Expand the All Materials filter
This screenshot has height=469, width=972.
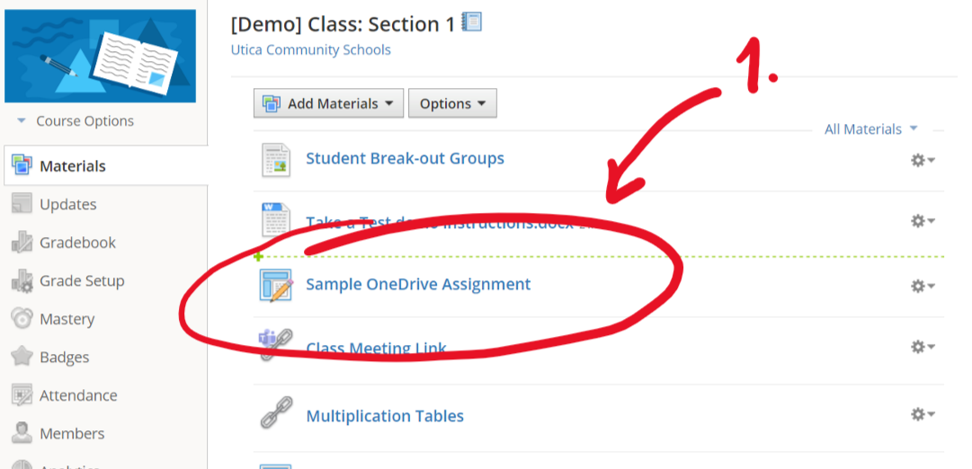[870, 129]
